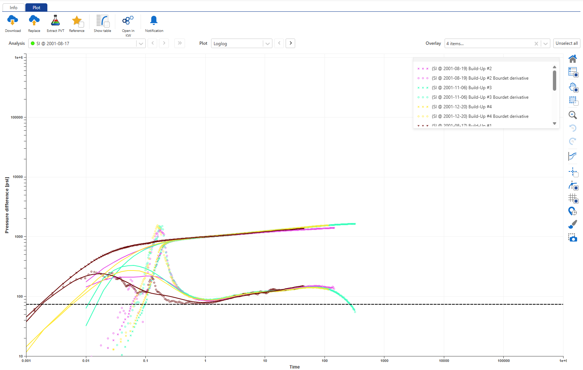Toggle the Reference star checkbox
Viewport: 583px width, 370px height.
coord(81,25)
